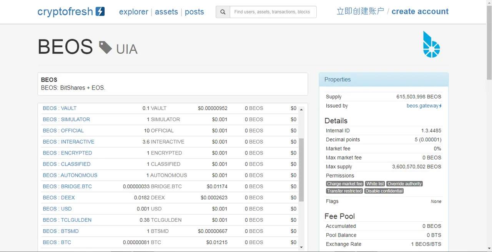
Task: Click the Charge market fee permission badge
Action: coord(345,184)
